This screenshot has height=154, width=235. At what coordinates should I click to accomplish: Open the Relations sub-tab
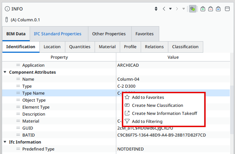coord(154,47)
